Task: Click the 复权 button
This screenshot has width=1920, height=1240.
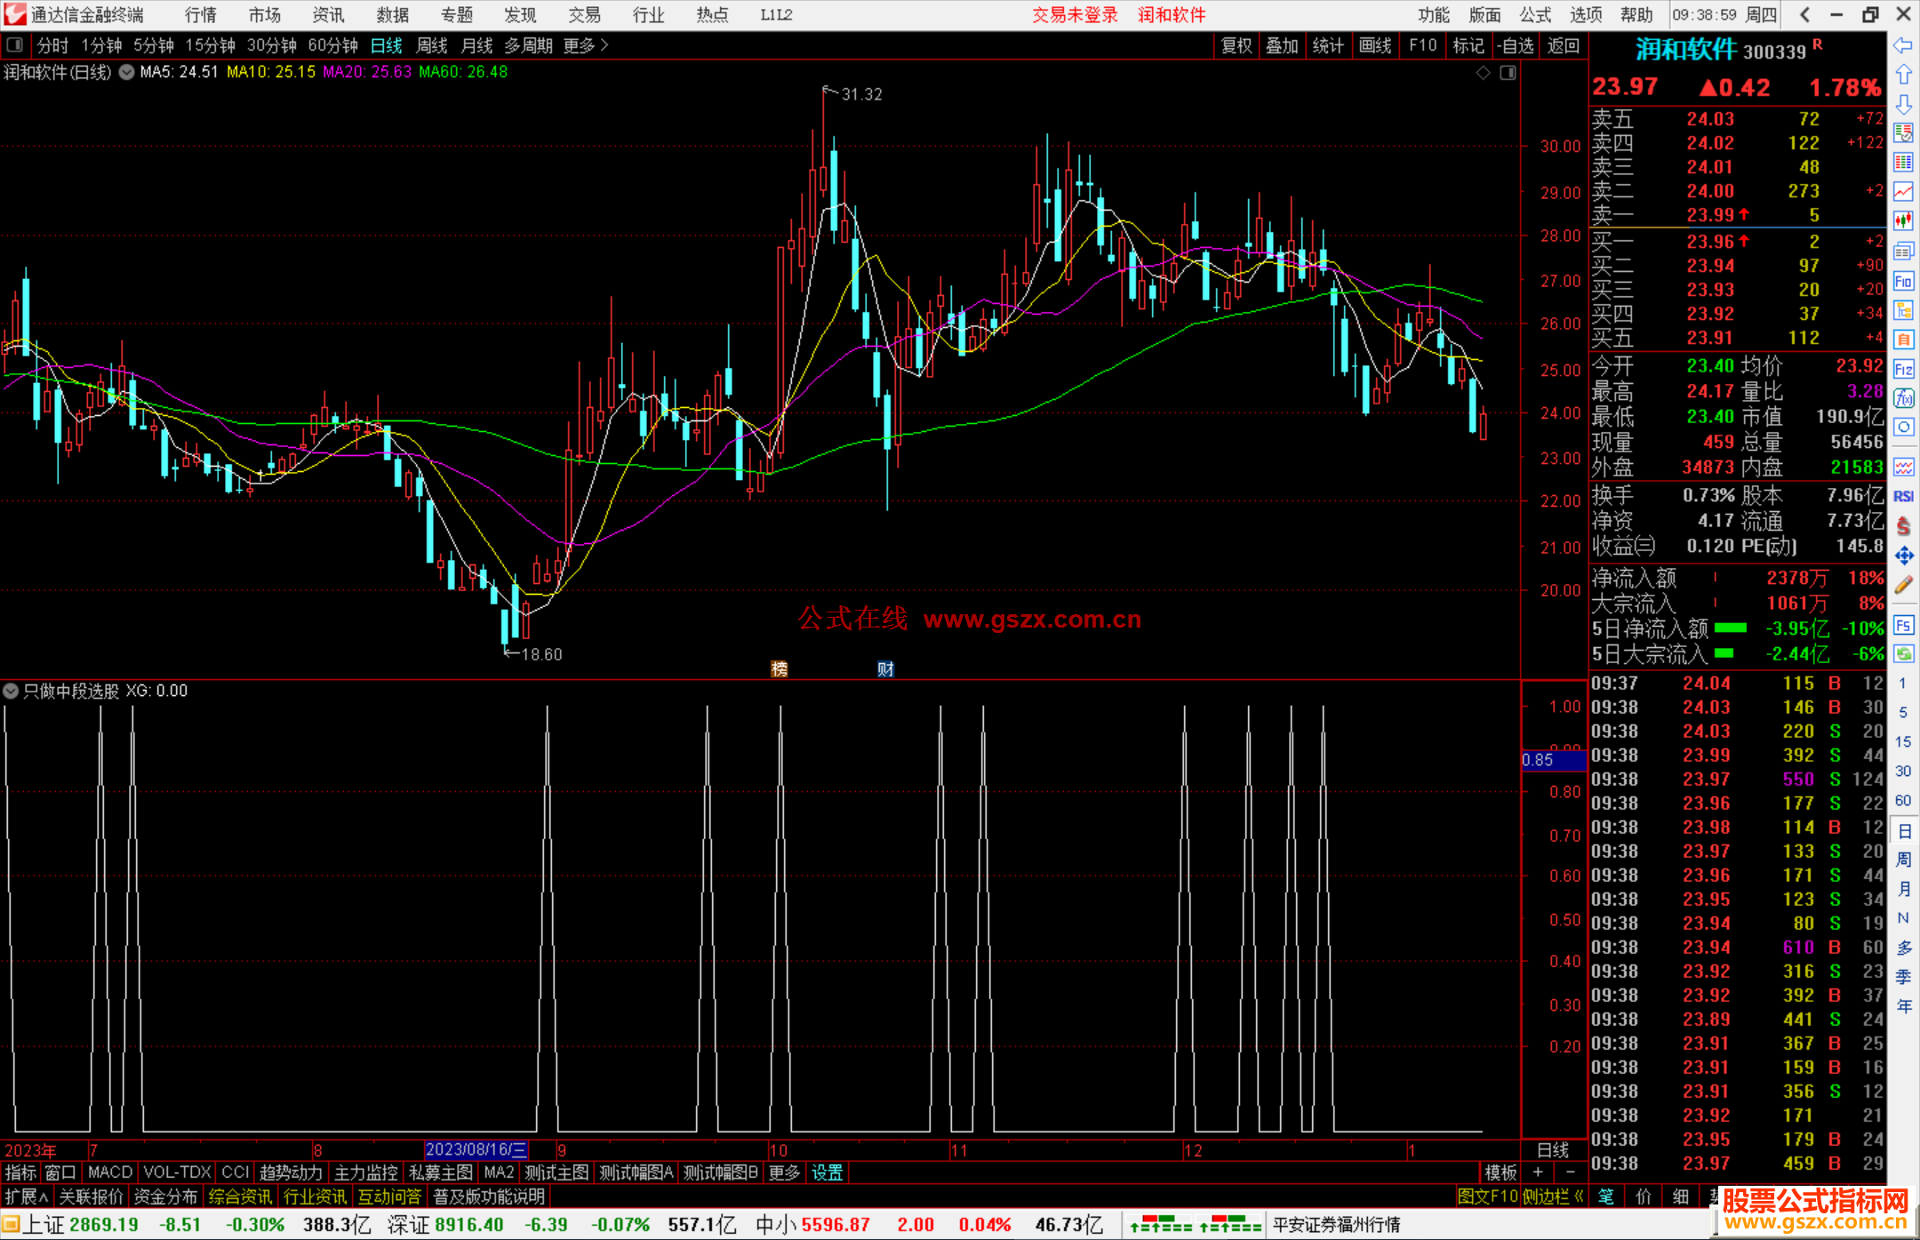Action: click(x=1236, y=45)
